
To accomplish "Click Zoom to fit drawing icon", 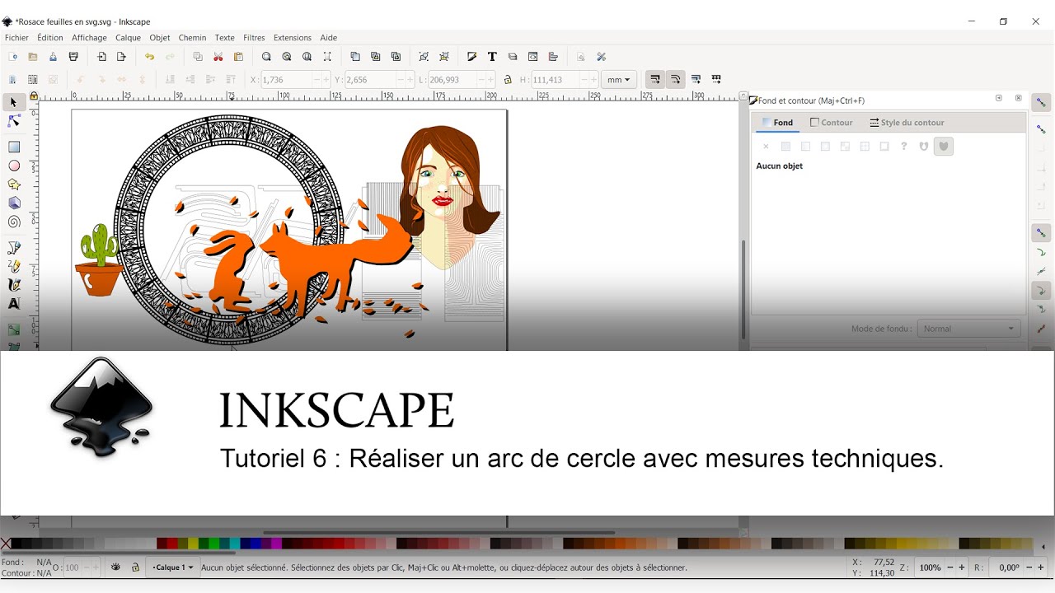I will (287, 57).
